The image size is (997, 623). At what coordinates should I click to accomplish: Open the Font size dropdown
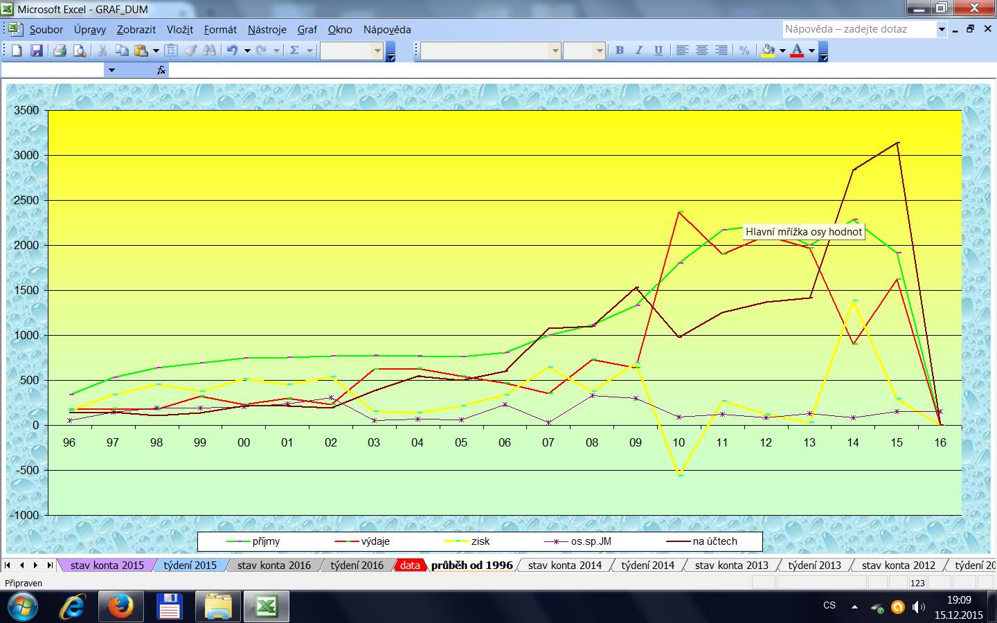[599, 51]
